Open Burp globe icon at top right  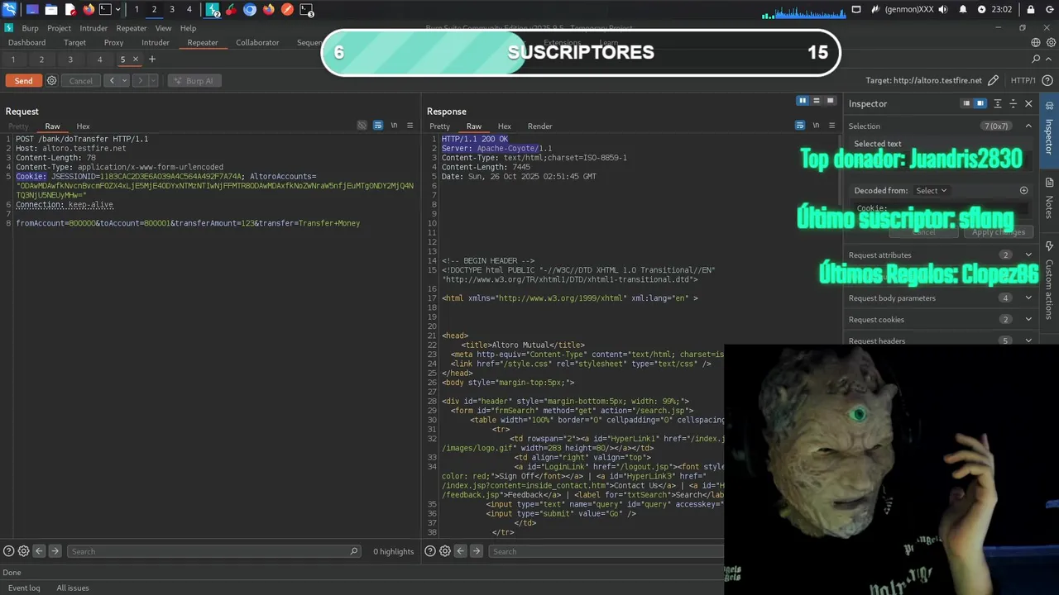coord(1036,43)
